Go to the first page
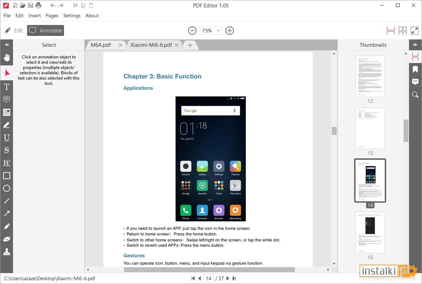Image resolution: width=422 pixels, height=284 pixels. (x=193, y=278)
